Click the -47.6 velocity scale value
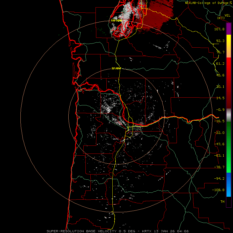The height and width of the screenshot is (233, 233). pyautogui.click(x=219, y=144)
